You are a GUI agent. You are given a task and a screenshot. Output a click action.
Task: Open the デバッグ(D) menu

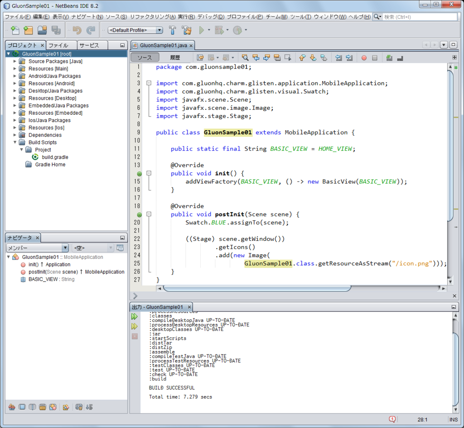pos(211,17)
